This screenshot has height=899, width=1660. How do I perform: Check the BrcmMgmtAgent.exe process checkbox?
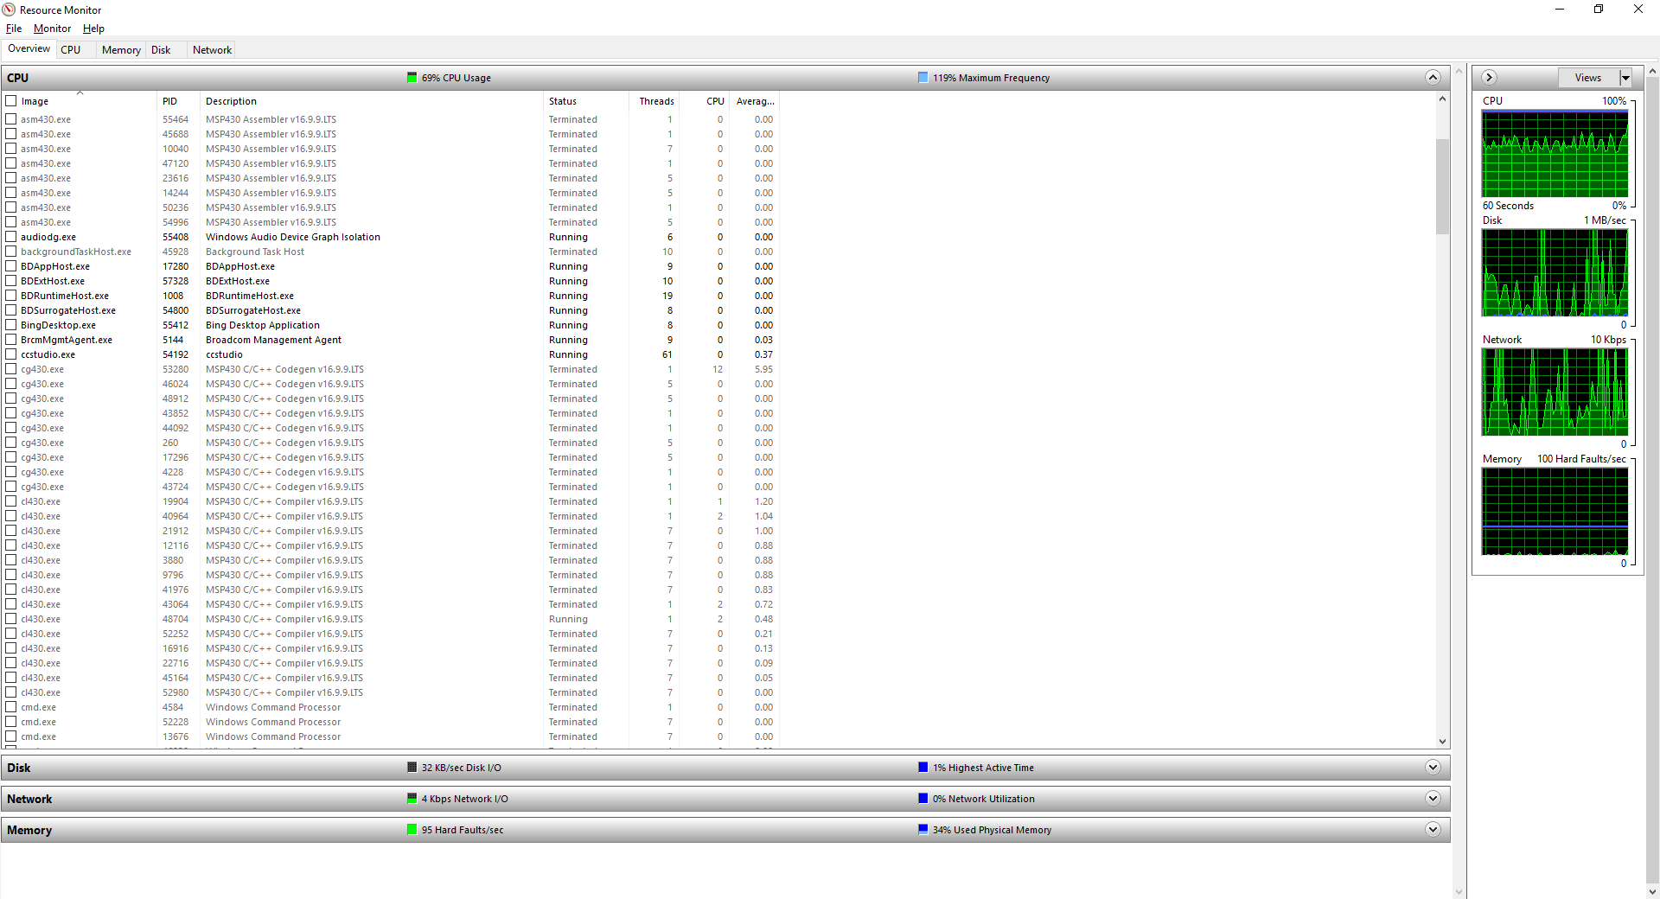[11, 340]
